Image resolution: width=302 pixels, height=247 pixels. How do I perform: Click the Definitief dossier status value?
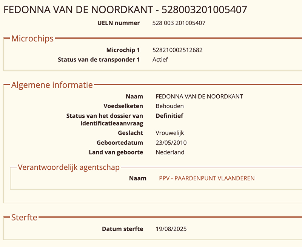point(169,116)
